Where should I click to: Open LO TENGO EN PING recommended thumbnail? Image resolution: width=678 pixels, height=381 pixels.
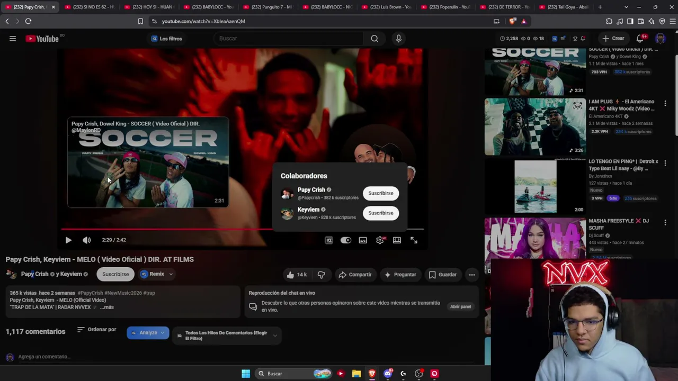pyautogui.click(x=535, y=186)
